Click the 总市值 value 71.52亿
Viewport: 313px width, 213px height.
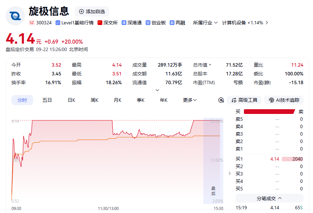[x=234, y=65]
